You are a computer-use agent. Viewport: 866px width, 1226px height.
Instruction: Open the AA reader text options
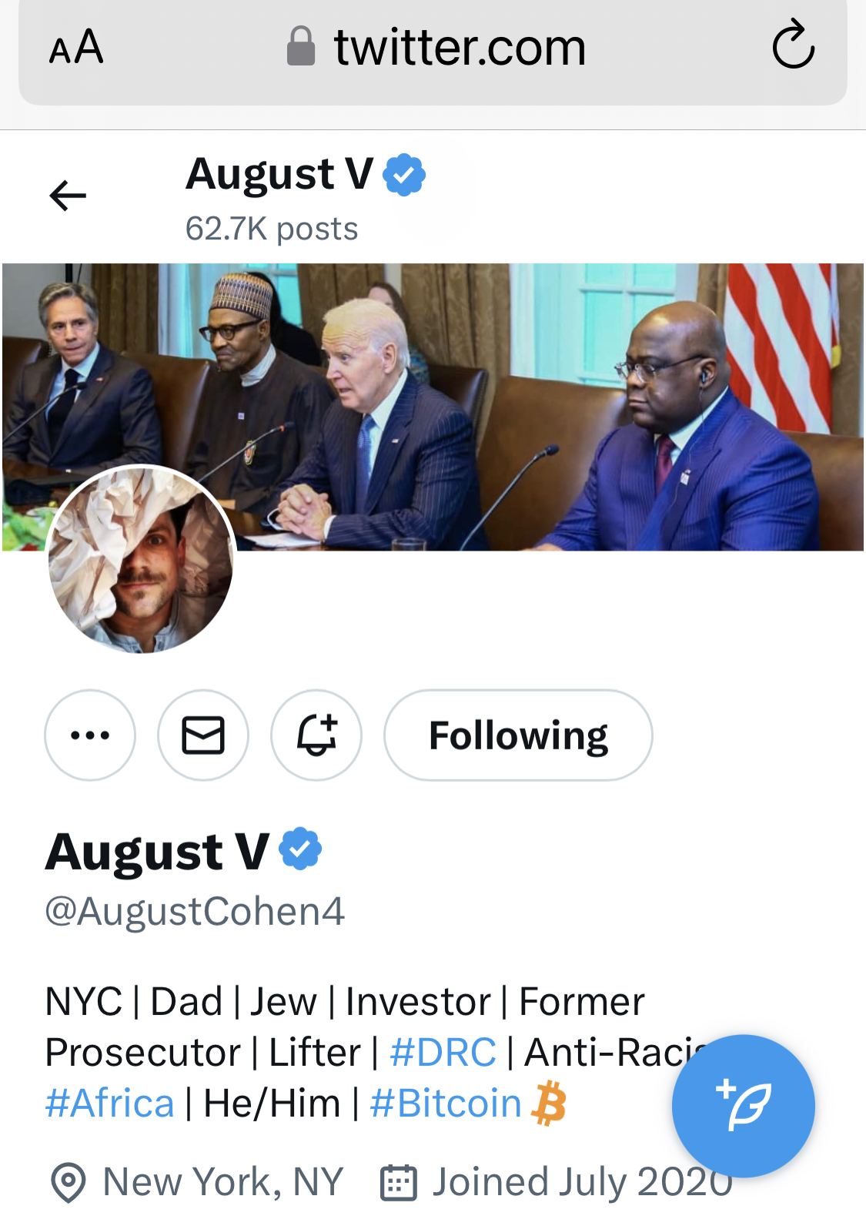point(75,48)
